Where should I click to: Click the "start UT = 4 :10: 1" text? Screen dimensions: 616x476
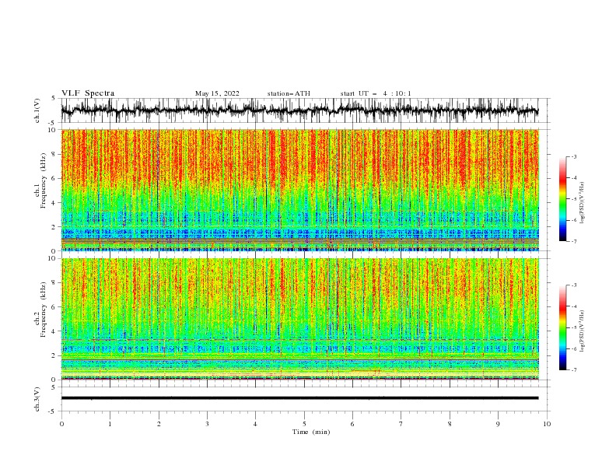(x=376, y=93)
